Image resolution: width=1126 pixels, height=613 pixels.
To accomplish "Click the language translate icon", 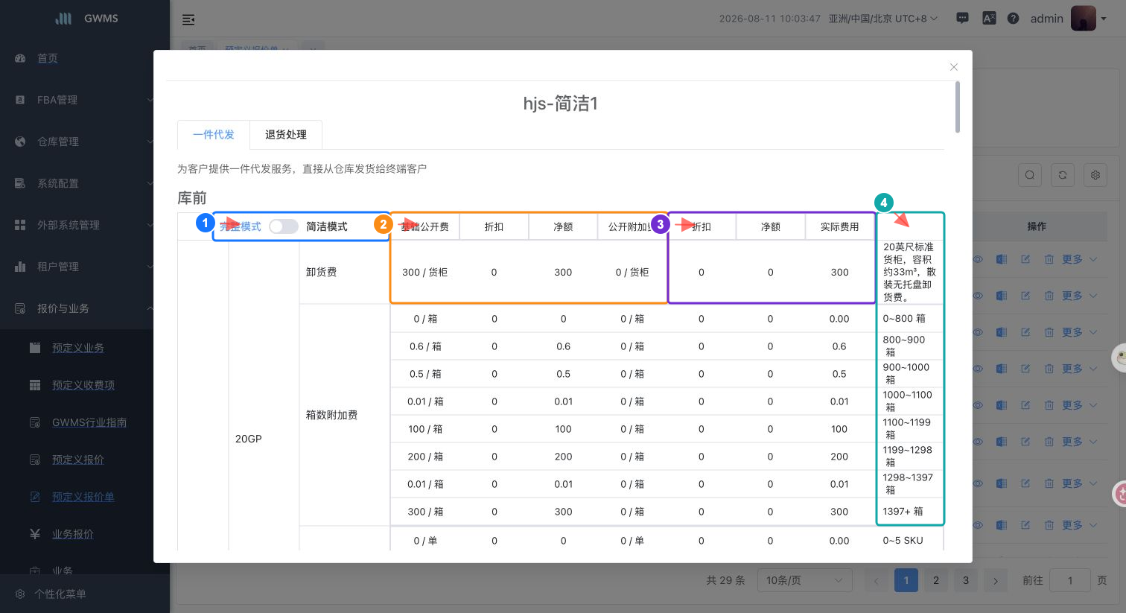I will pyautogui.click(x=989, y=19).
